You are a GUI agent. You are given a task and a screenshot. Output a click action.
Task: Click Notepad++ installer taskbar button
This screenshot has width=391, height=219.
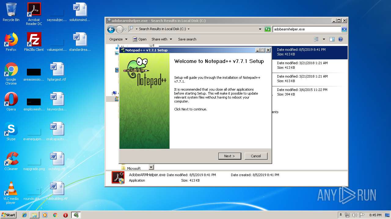76,215
